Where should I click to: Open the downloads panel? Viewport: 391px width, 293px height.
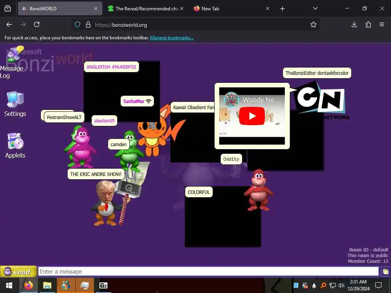354,24
